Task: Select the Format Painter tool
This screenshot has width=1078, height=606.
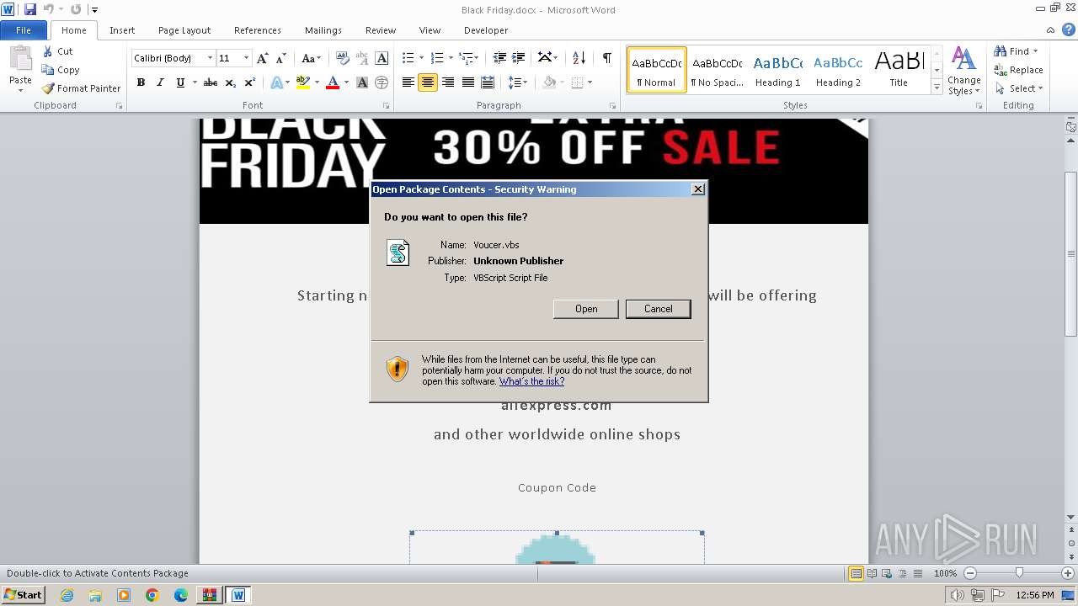Action: pyautogui.click(x=82, y=88)
